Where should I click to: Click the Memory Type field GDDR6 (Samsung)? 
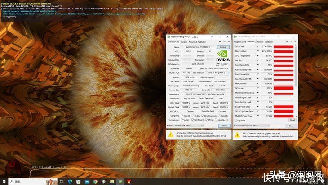(x=191, y=86)
